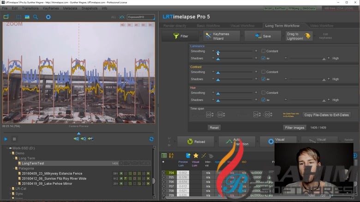Open the Keyframes menu
Image resolution: width=360 pixels, height=202 pixels.
50,8
